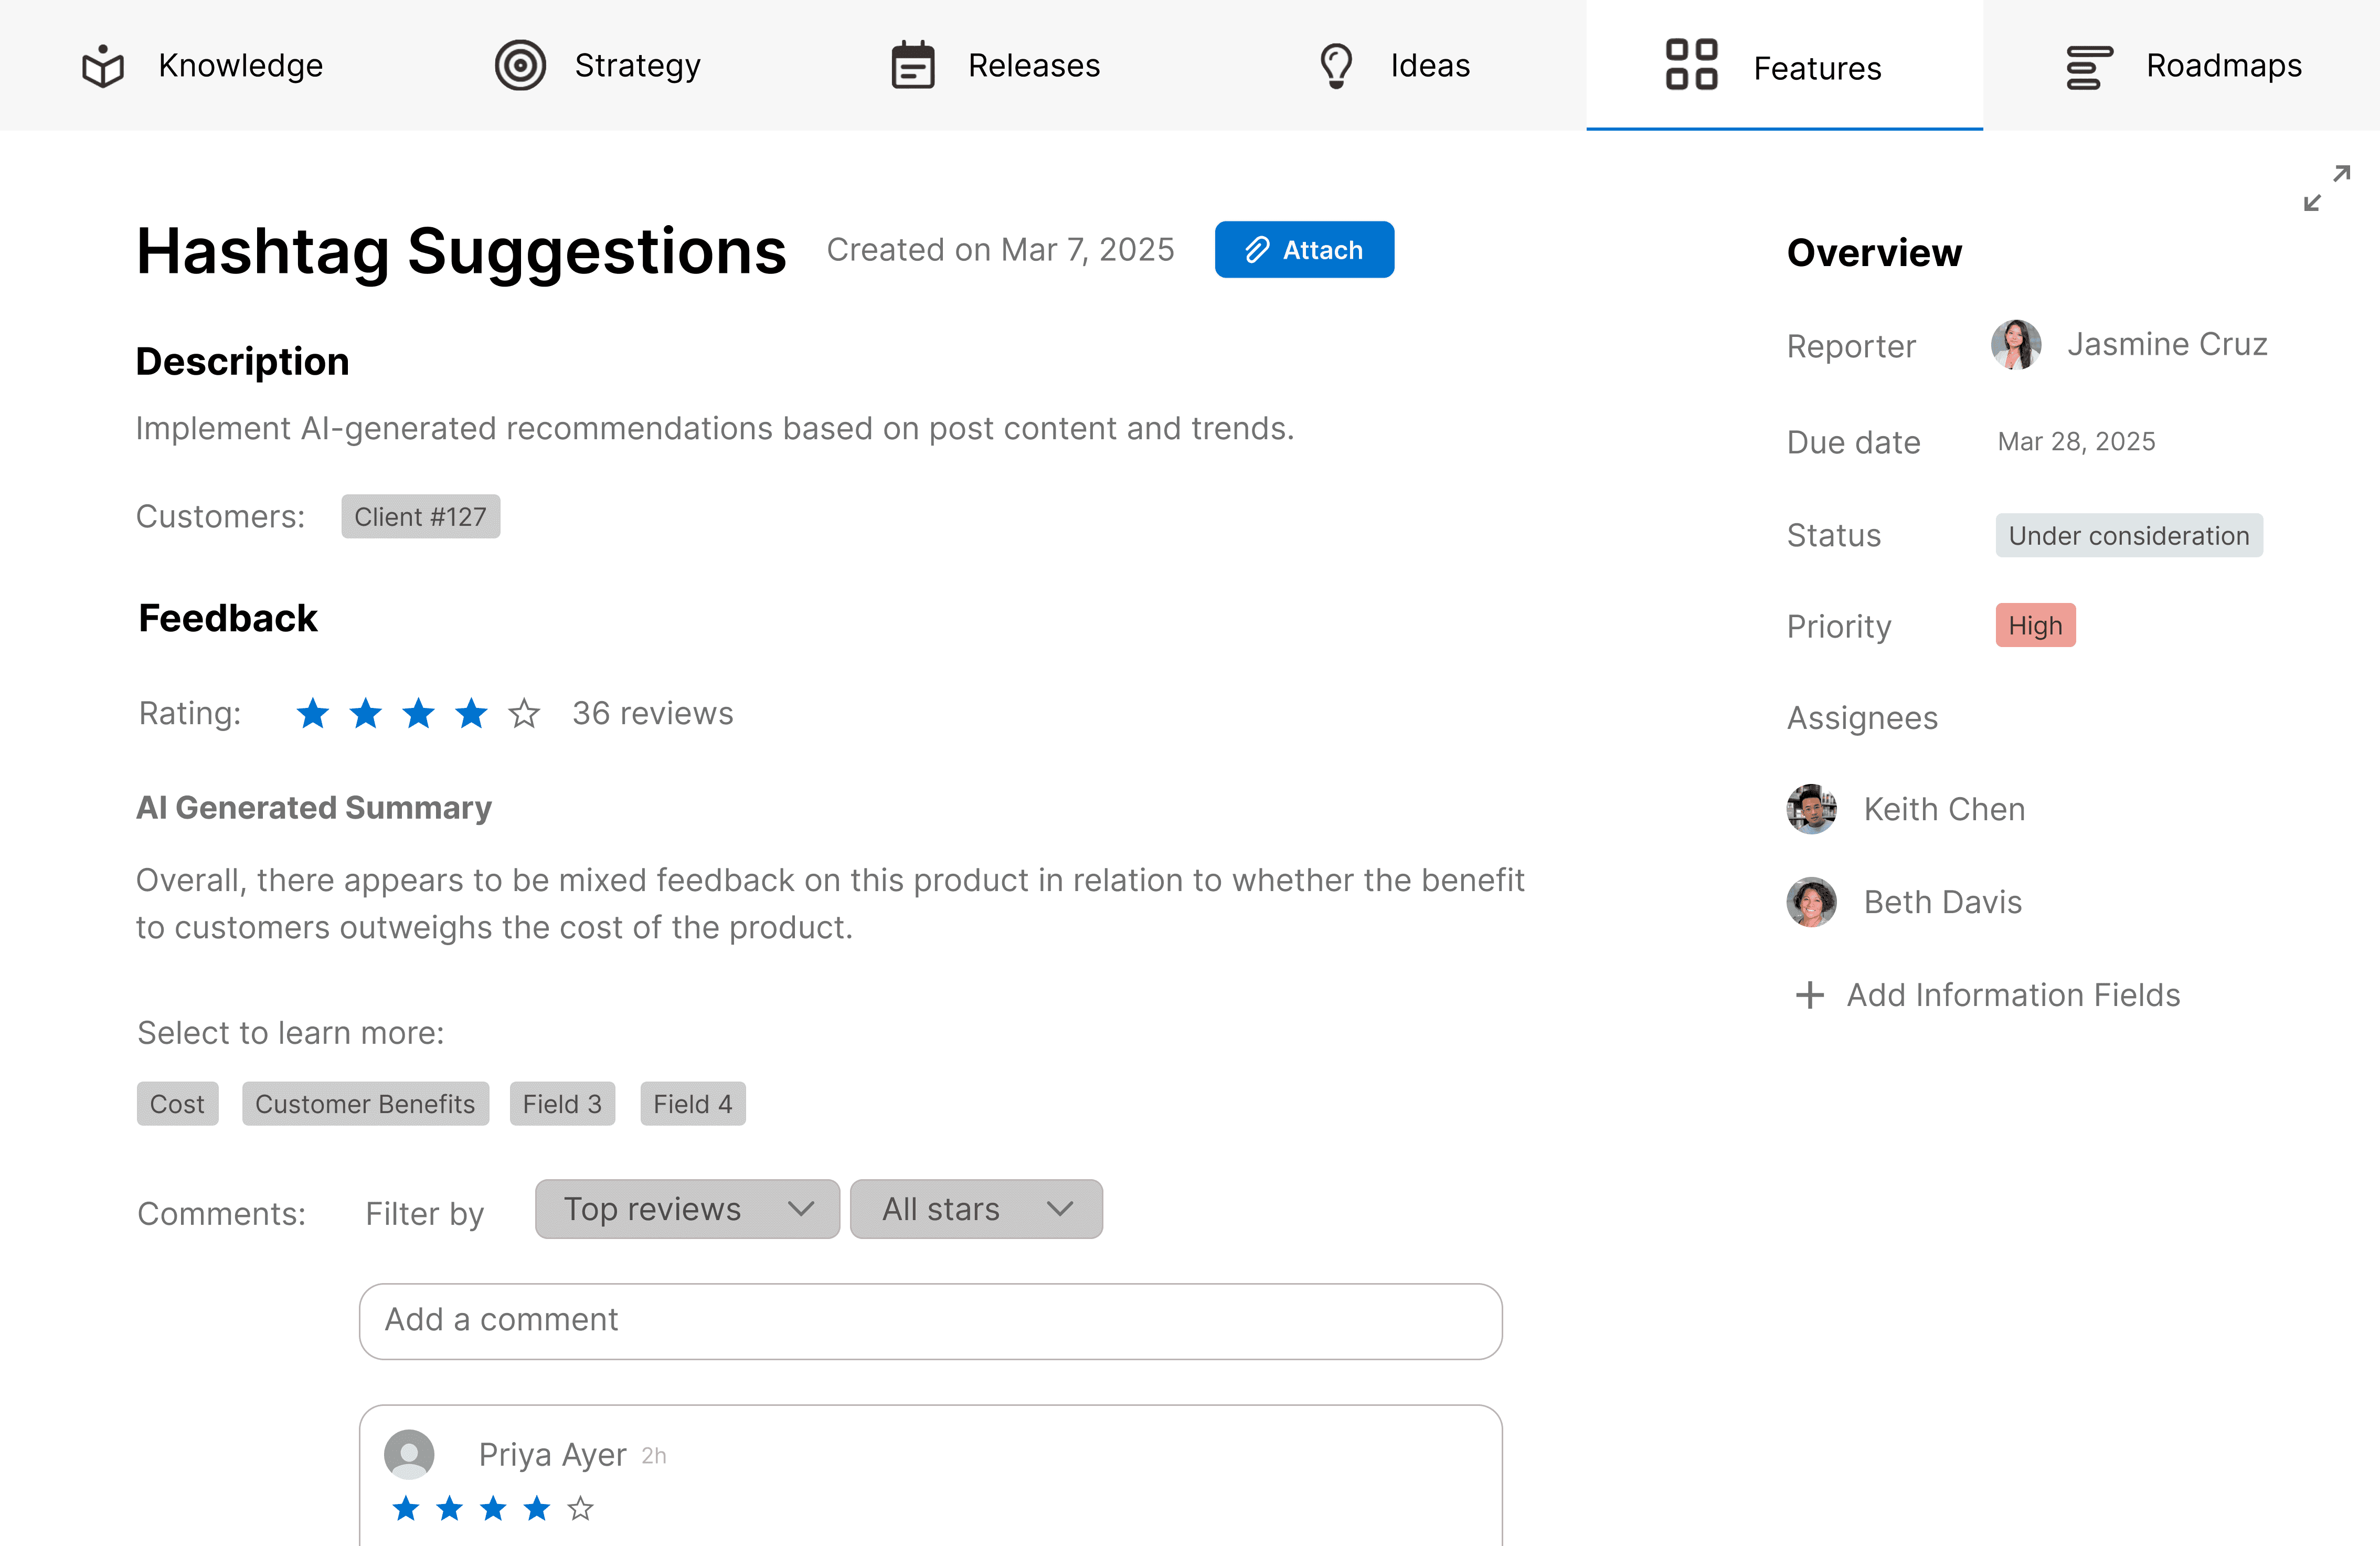2380x1546 pixels.
Task: Toggle the Cost topic chip
Action: [177, 1104]
